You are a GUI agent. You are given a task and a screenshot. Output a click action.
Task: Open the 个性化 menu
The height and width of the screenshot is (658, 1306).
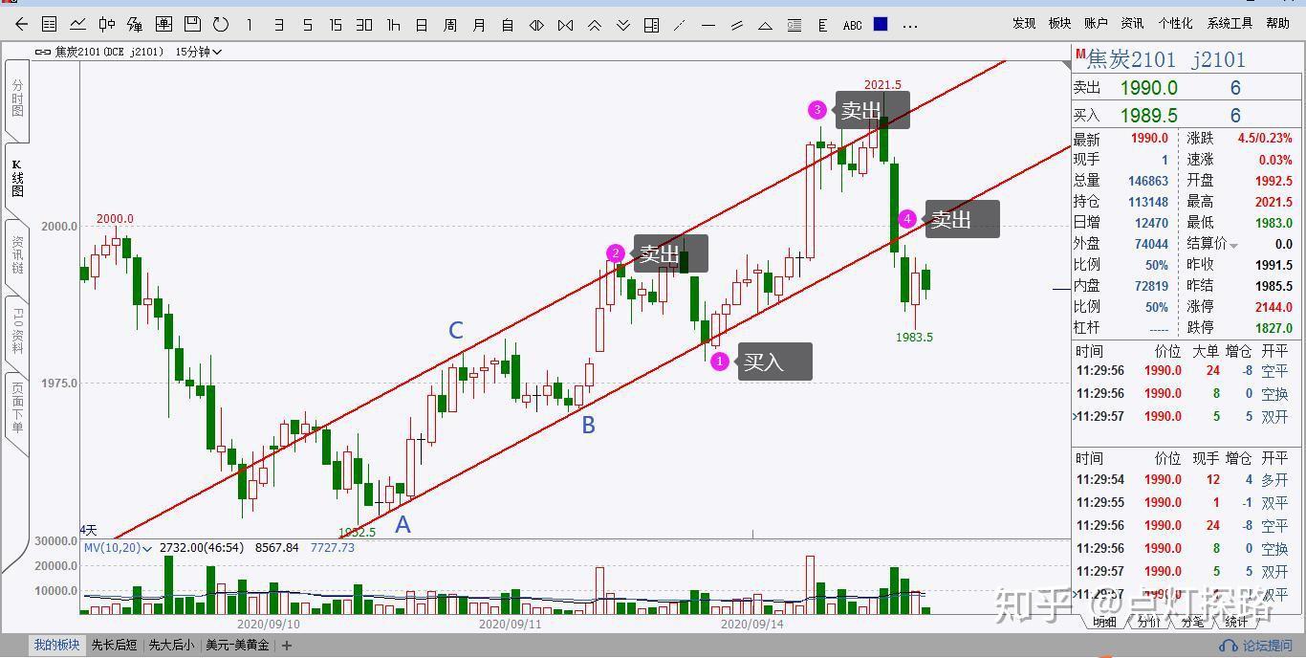coord(1175,23)
